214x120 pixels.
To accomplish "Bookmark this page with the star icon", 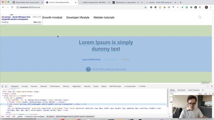I will (145, 7).
